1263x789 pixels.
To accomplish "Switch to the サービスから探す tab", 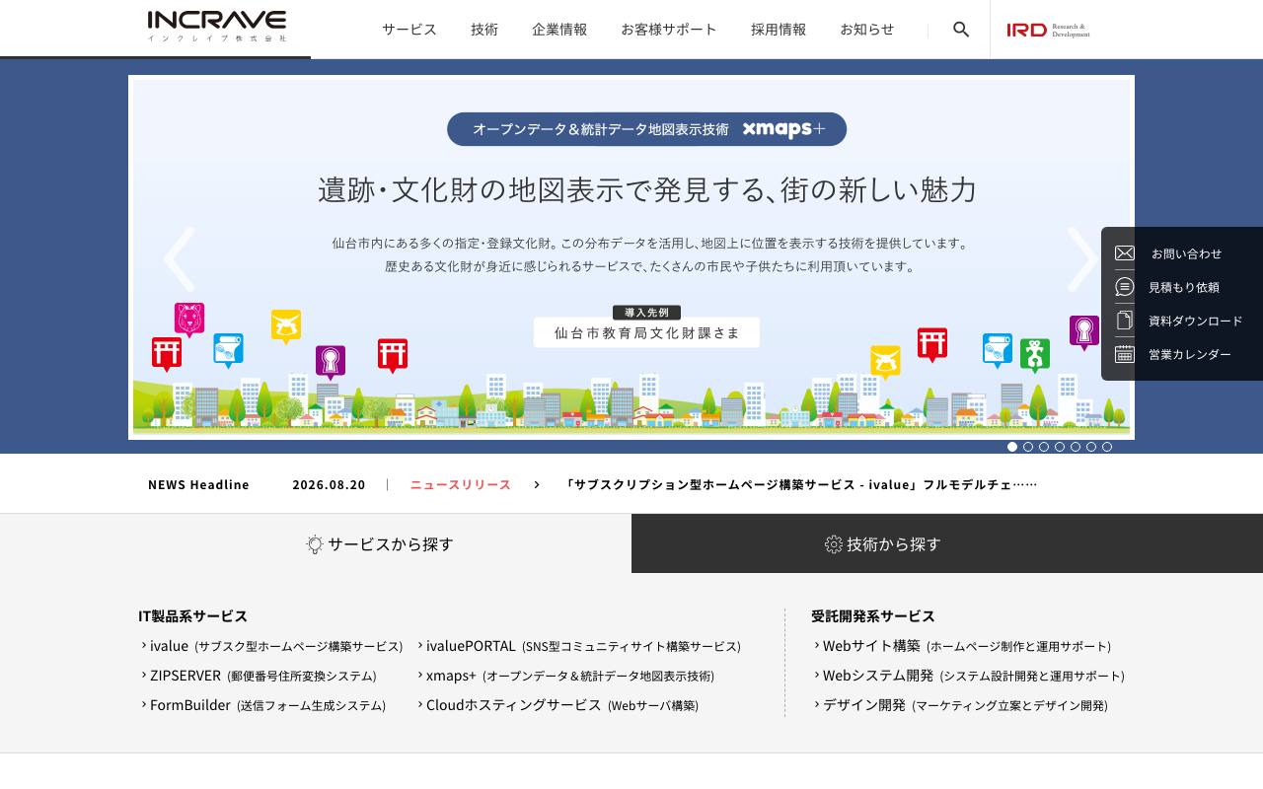I will pos(316,543).
